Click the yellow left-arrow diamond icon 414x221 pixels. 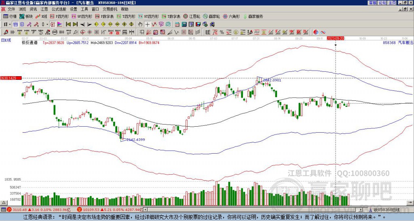tap(96, 25)
